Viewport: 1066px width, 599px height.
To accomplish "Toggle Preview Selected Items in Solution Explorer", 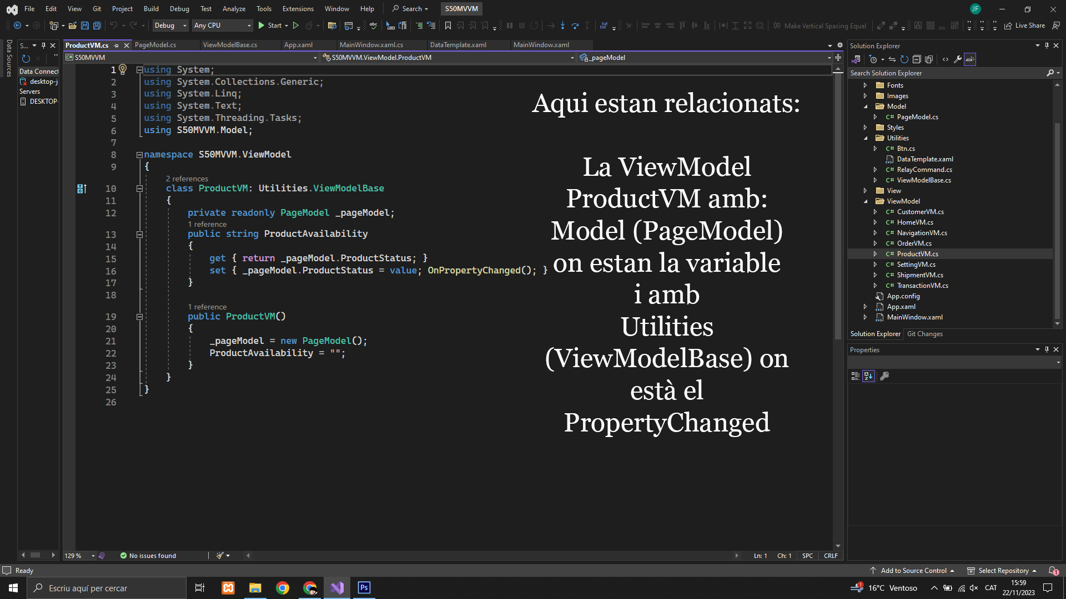I will click(970, 59).
